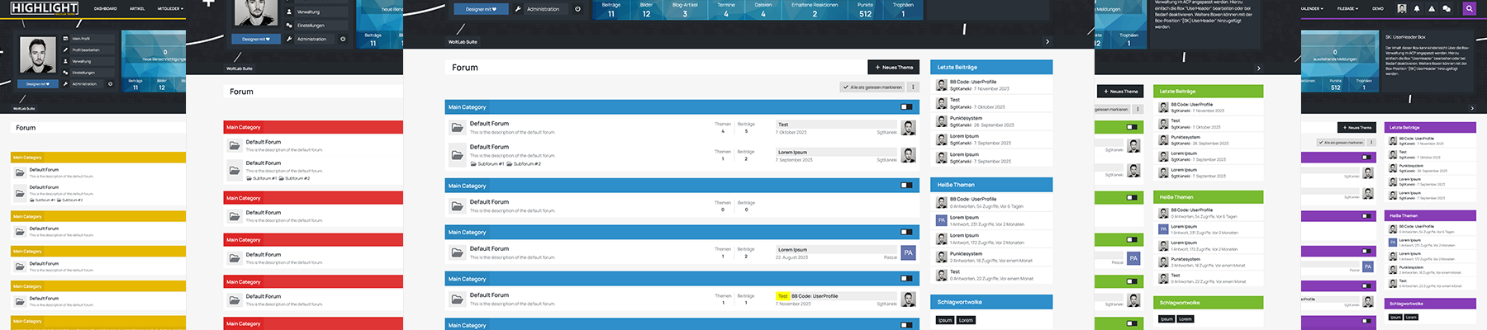
Task: Open the Dashboard menu item
Action: (105, 8)
